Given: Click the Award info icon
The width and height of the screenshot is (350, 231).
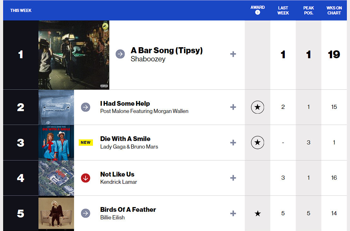Looking at the screenshot, I should tap(257, 13).
